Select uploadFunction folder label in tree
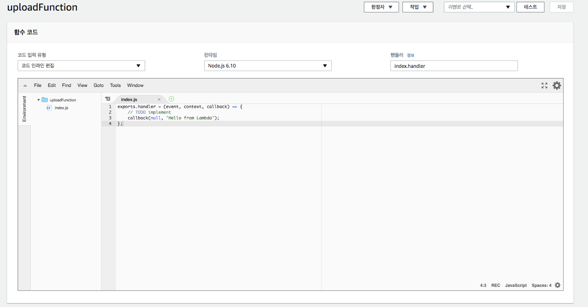Image resolution: width=588 pixels, height=307 pixels. click(x=63, y=100)
